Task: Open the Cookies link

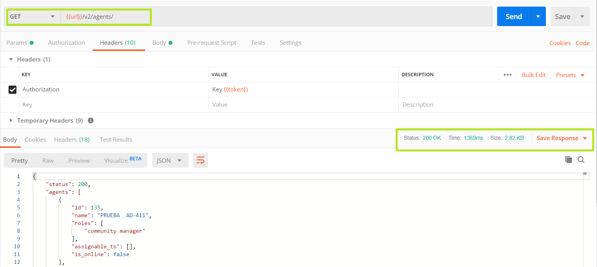Action: pyautogui.click(x=560, y=43)
